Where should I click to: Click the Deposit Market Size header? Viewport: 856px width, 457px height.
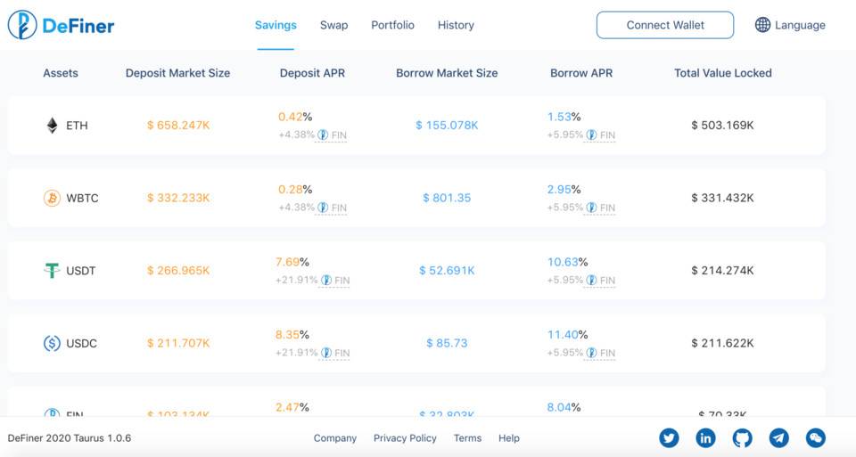click(178, 73)
